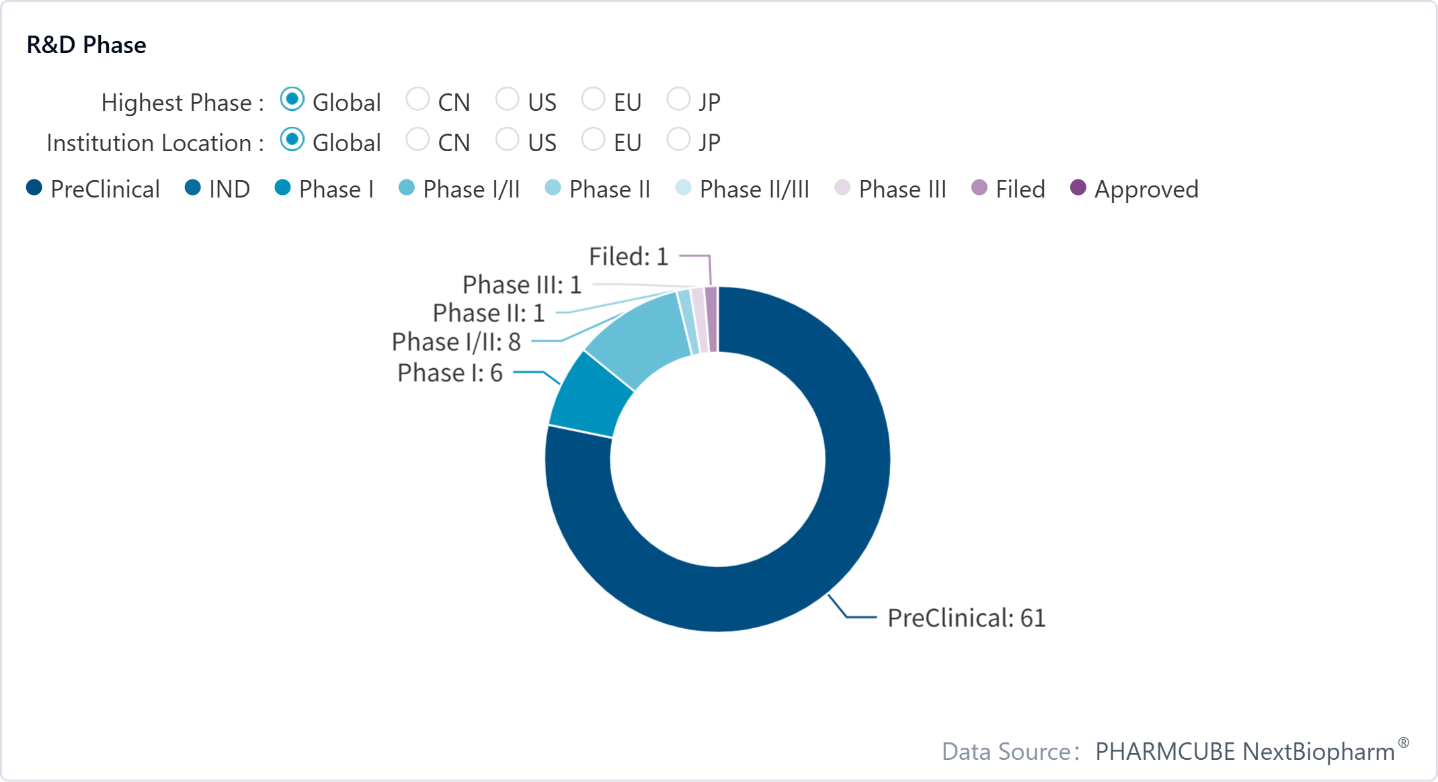Set Highest Phase to EU

[593, 99]
